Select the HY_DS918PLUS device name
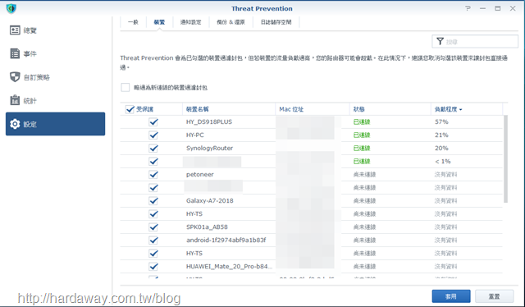This screenshot has width=525, height=307. 209,122
